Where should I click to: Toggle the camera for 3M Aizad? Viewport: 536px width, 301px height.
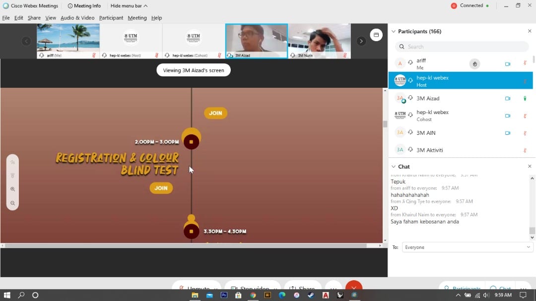(508, 99)
